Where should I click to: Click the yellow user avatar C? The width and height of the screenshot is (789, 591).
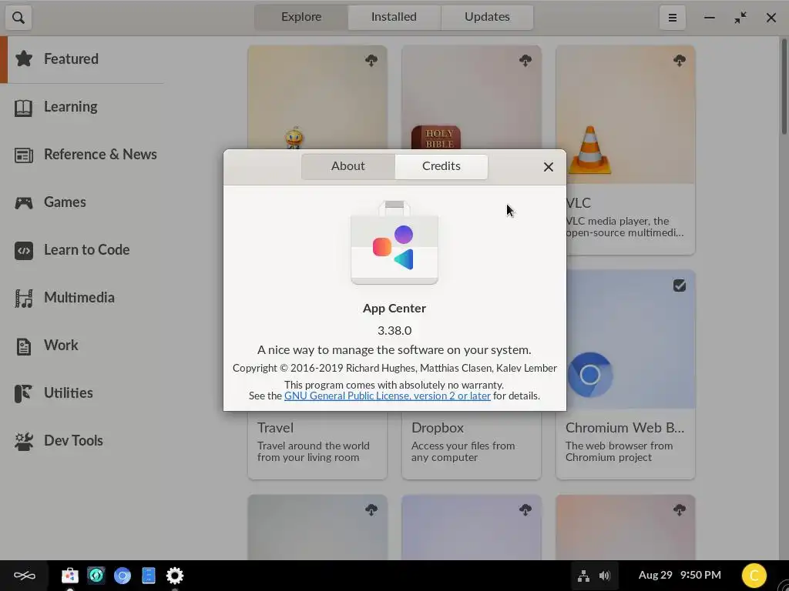click(754, 576)
